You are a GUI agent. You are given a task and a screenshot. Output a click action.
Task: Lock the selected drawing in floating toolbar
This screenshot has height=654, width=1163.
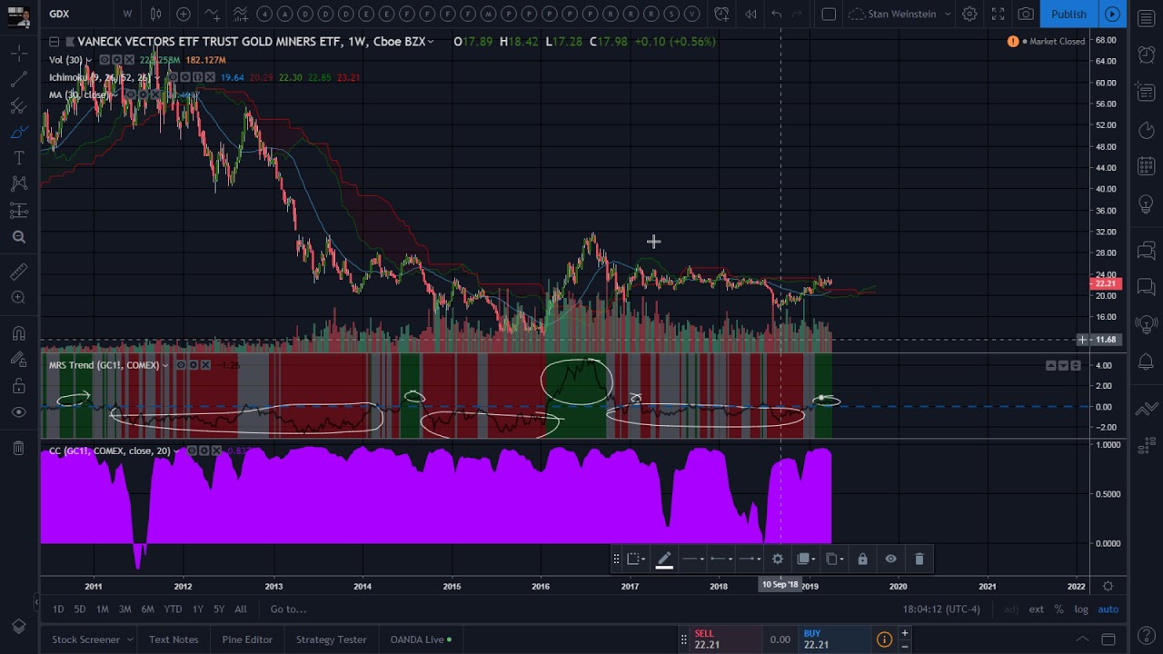coord(862,559)
